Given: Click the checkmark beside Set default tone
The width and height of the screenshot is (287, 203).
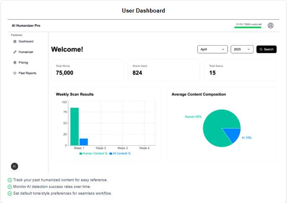Looking at the screenshot, I should 10,193.
